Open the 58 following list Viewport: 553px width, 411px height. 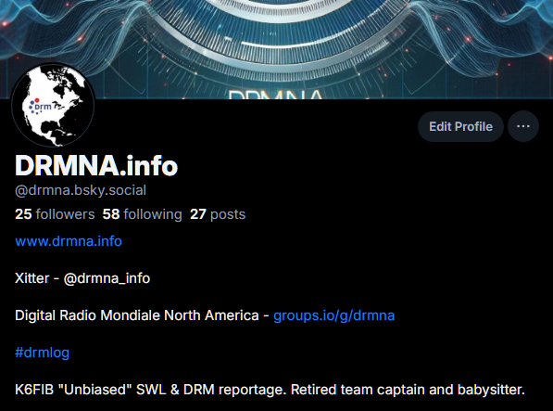tap(142, 214)
